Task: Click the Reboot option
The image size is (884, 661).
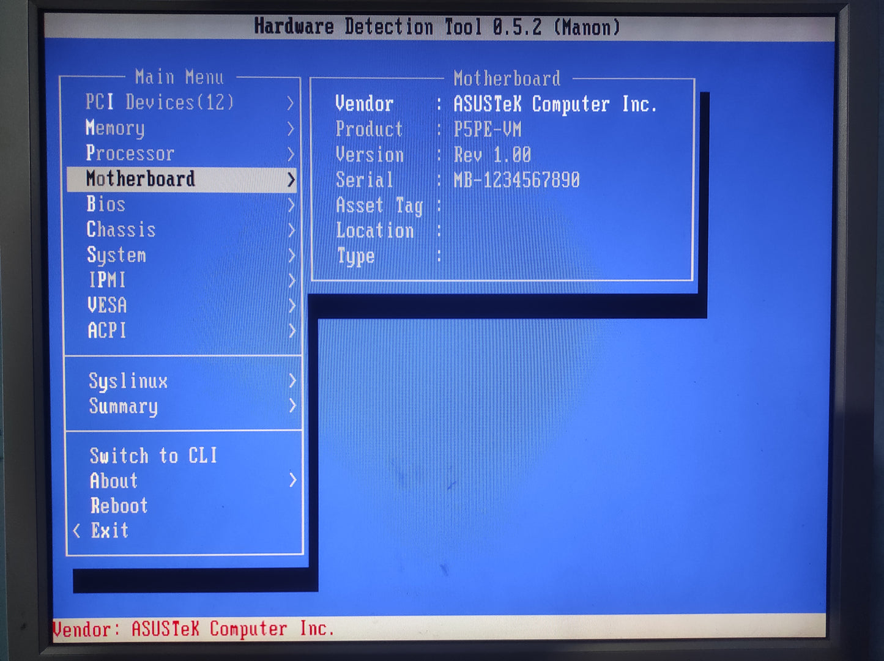Action: (119, 506)
